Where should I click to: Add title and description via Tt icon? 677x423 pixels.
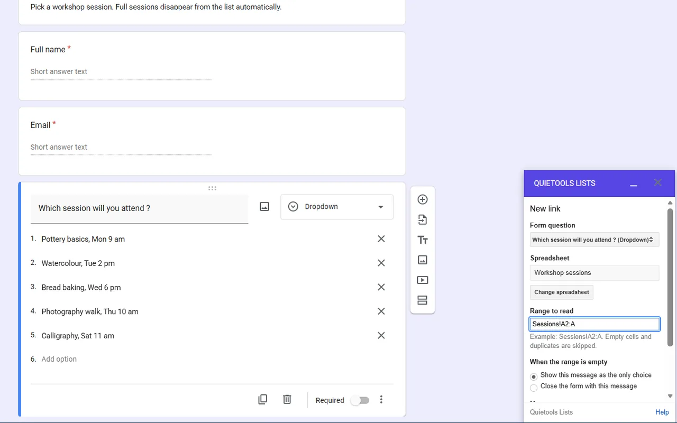coord(422,240)
